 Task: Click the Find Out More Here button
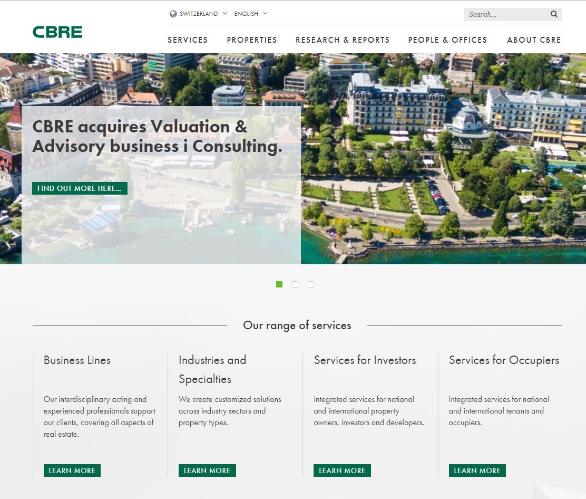80,188
